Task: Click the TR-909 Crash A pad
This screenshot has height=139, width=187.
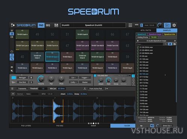Action: point(22,34)
